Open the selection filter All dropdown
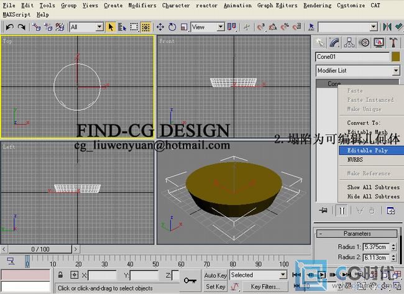This screenshot has height=294, width=404. pos(99,27)
